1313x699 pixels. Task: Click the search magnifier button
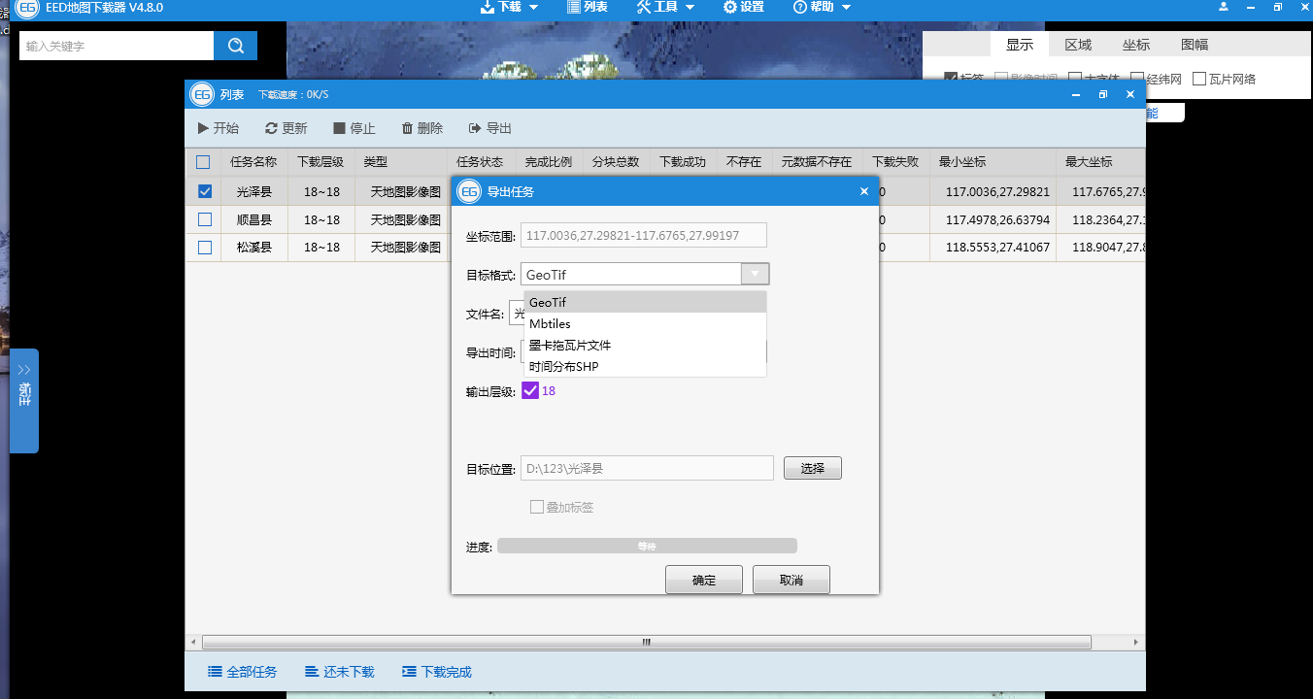[235, 46]
